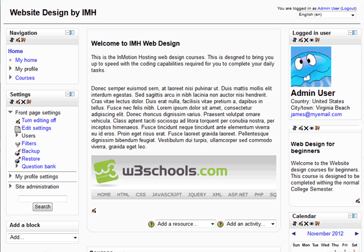
Task: Collapse Front page settings arrow
Action: [10, 112]
